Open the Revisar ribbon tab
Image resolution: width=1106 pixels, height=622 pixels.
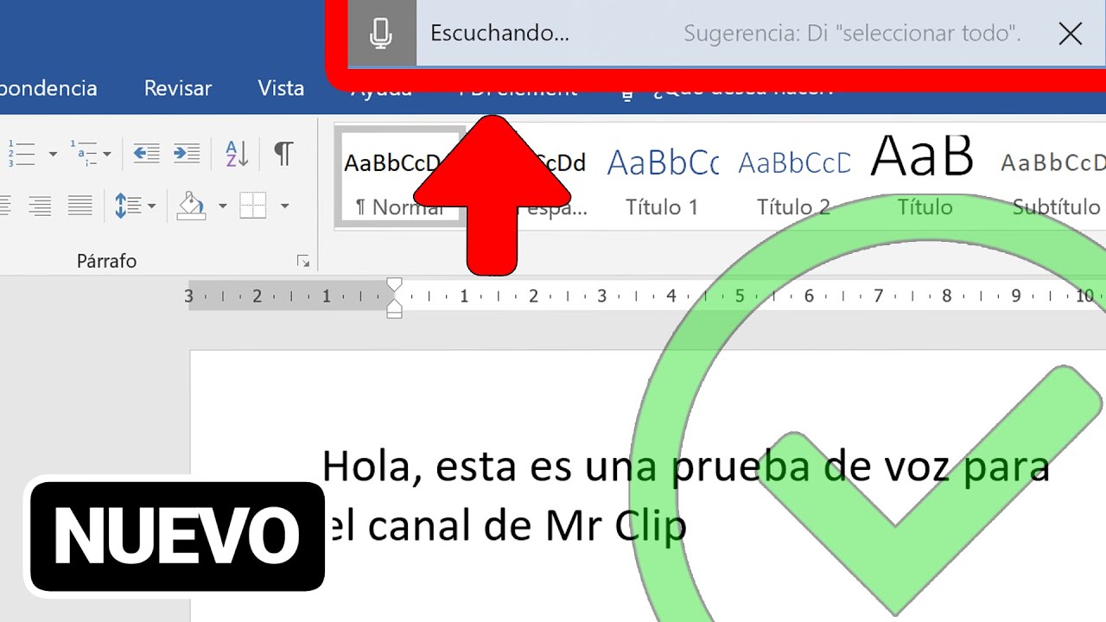point(178,88)
